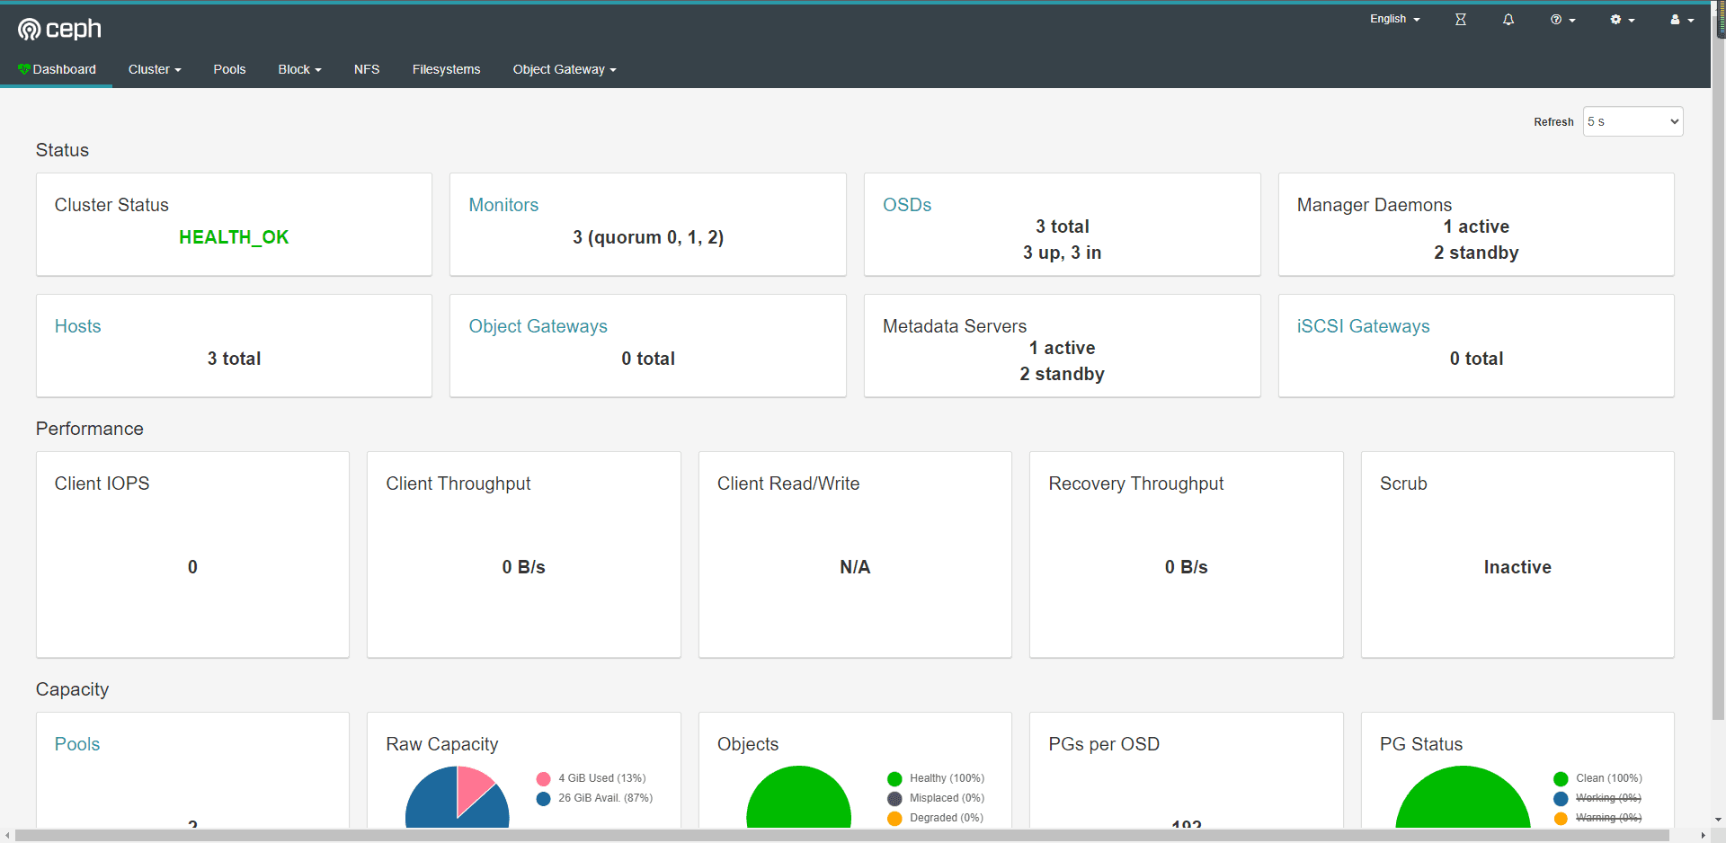Toggle the 26 GiB Avail. legend swatch
The image size is (1726, 843).
coord(543,798)
